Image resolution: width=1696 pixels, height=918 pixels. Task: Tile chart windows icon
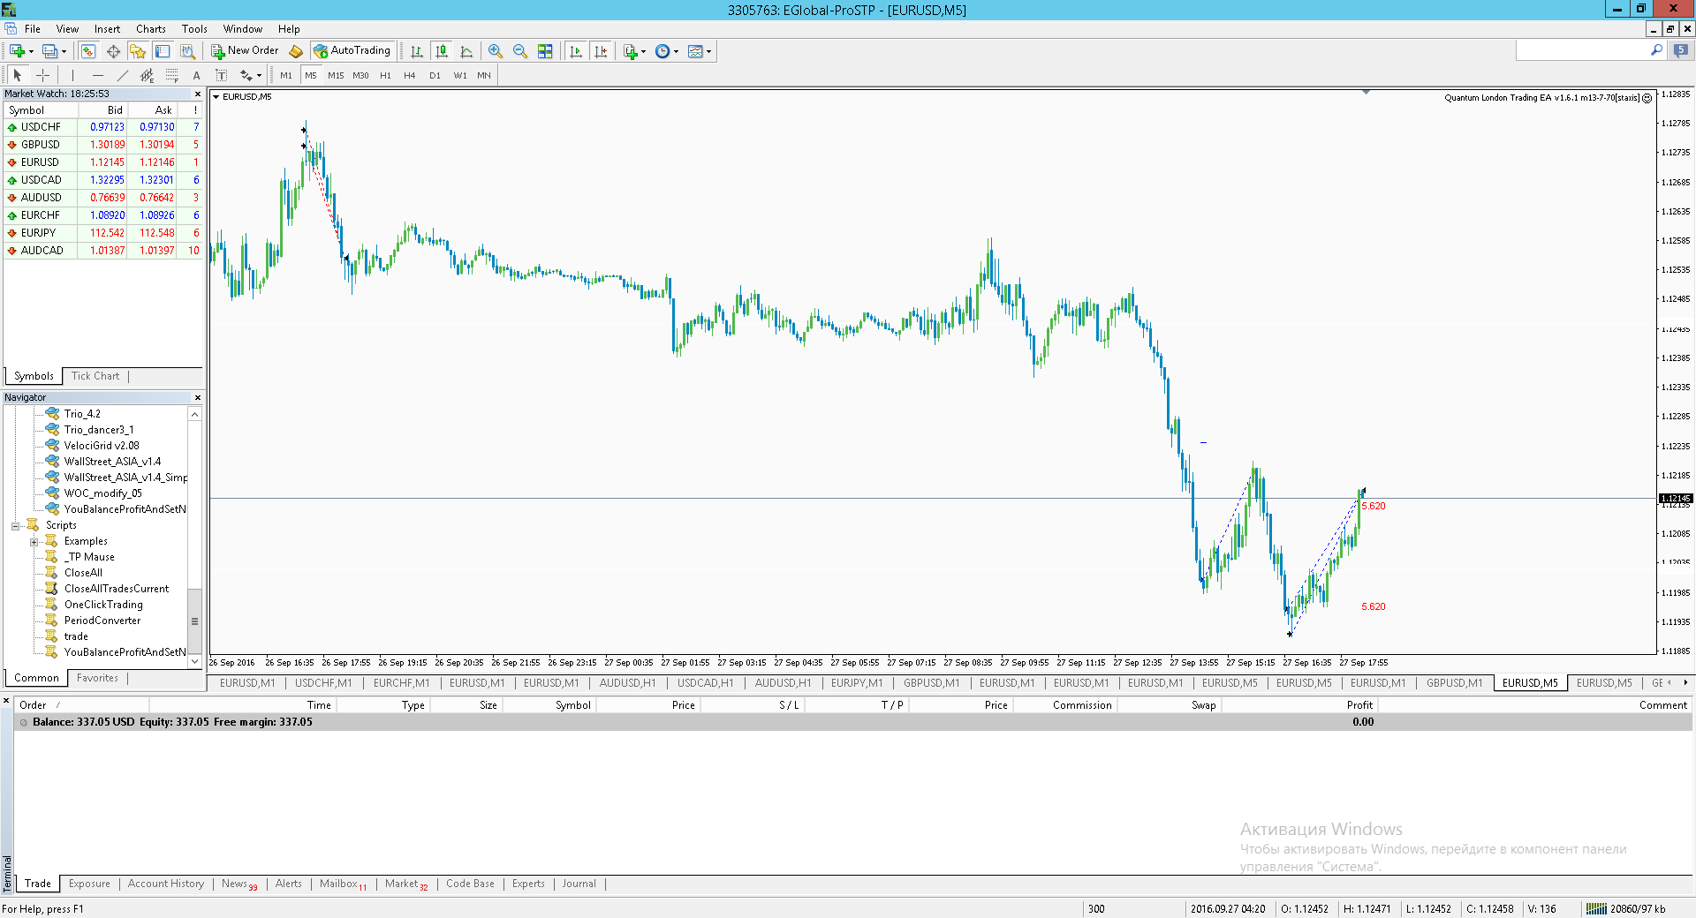545,51
